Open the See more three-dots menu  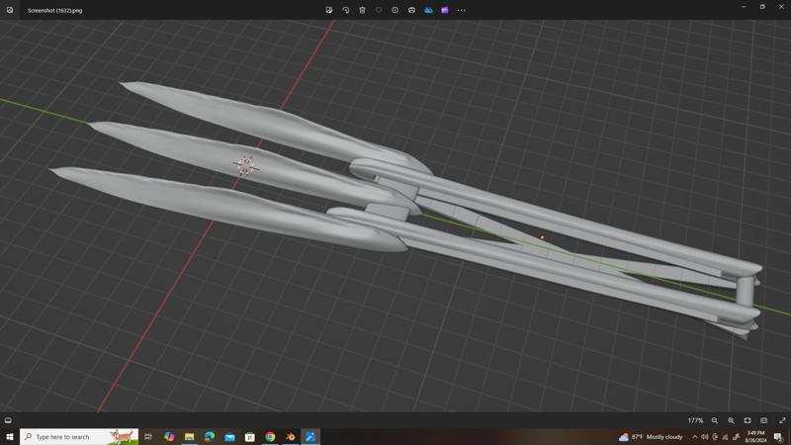[461, 10]
